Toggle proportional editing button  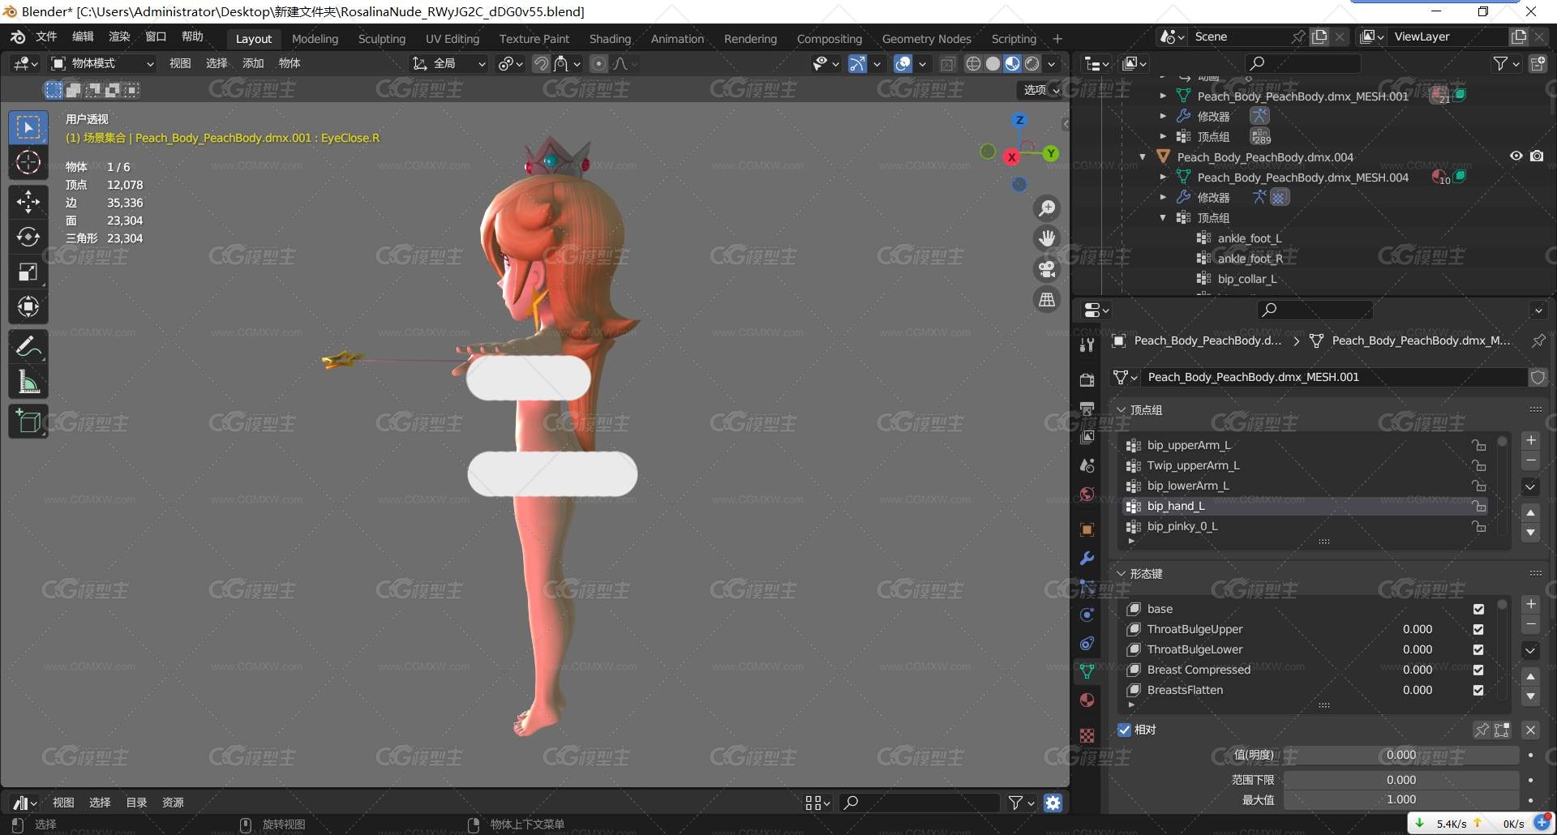click(598, 63)
